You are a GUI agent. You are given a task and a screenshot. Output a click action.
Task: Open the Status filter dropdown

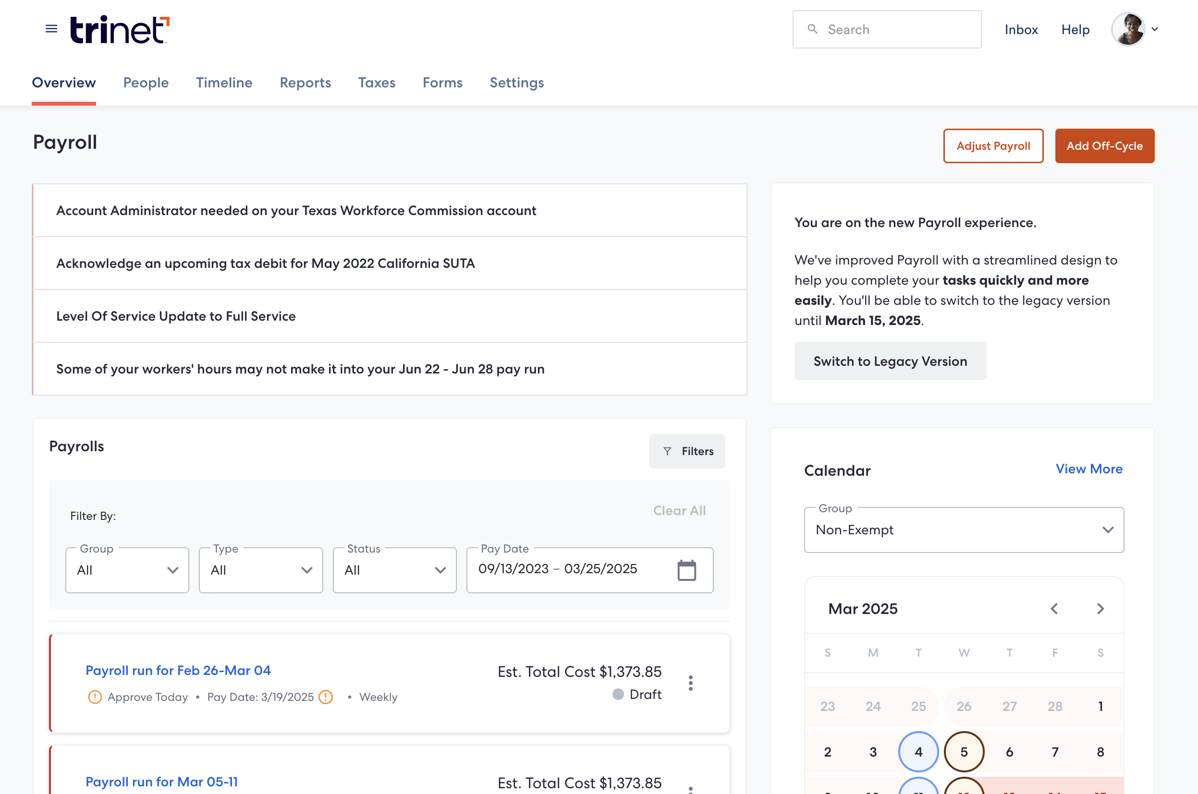(x=394, y=570)
